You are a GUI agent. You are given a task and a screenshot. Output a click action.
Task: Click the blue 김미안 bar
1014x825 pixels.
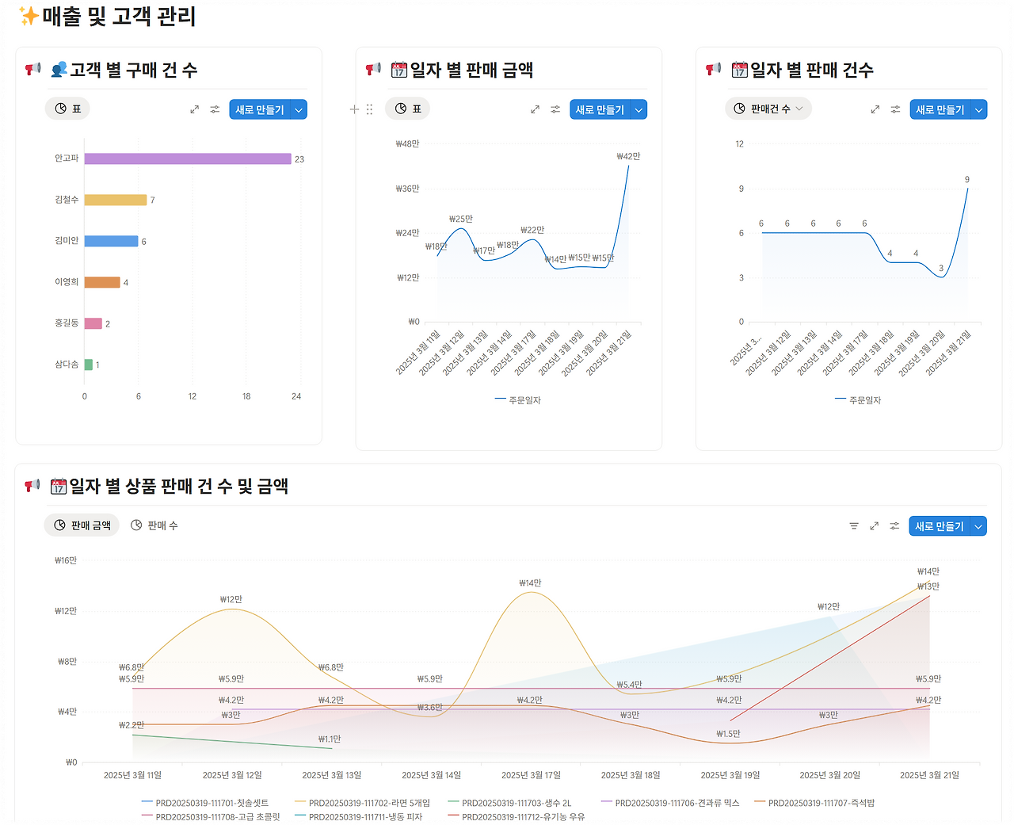[112, 241]
